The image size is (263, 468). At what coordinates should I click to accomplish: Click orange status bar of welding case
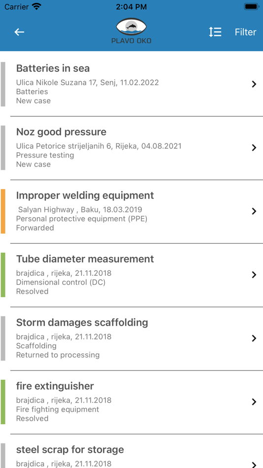tap(3, 211)
